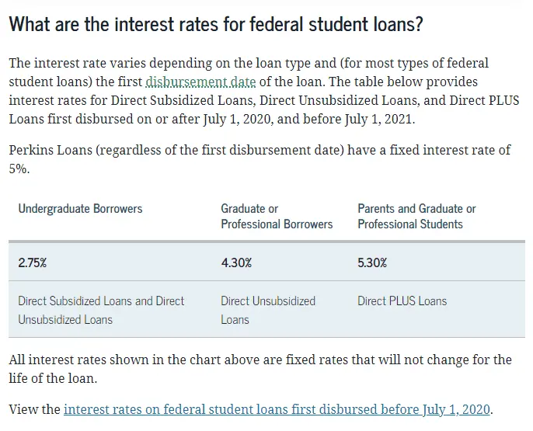Select the "Direct PLUS Loans" table cell
The width and height of the screenshot is (533, 431).
pyautogui.click(x=402, y=301)
